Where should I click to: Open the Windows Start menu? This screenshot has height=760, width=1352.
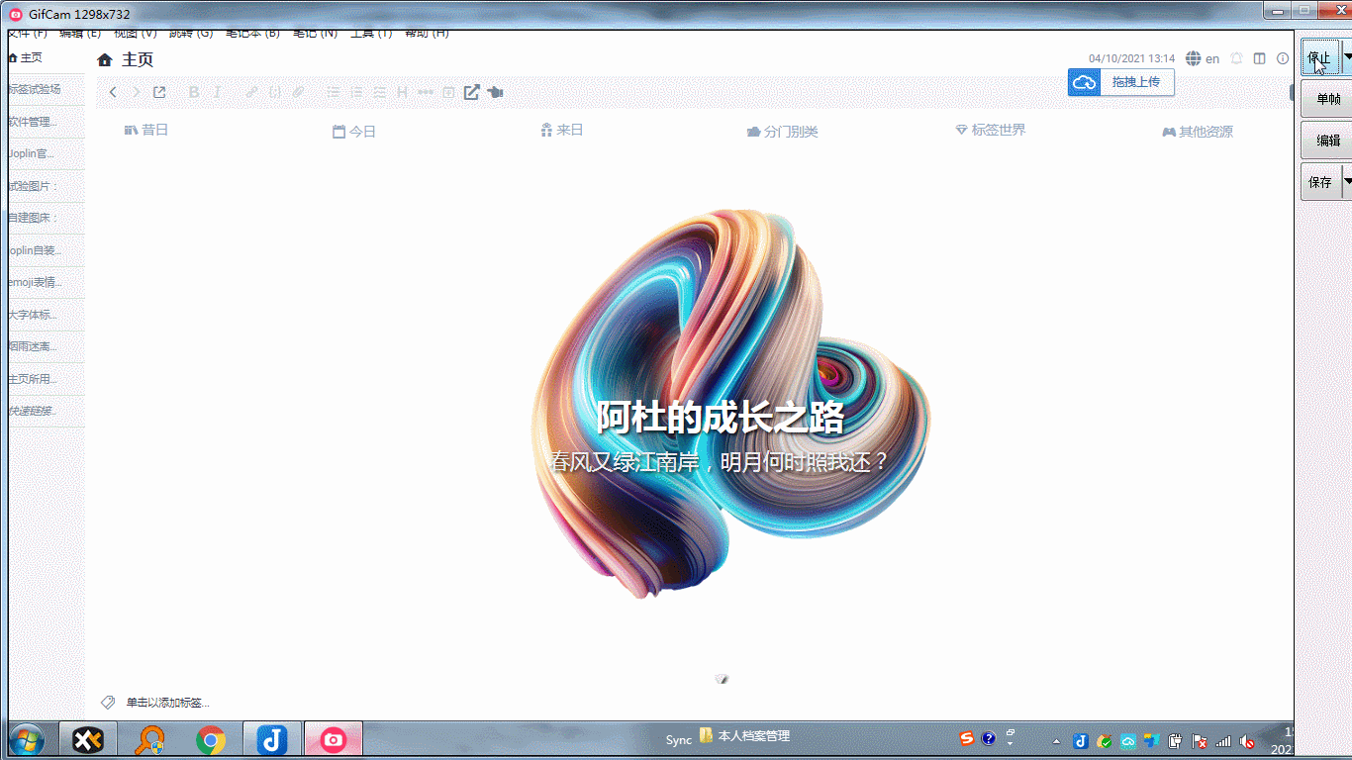point(25,739)
